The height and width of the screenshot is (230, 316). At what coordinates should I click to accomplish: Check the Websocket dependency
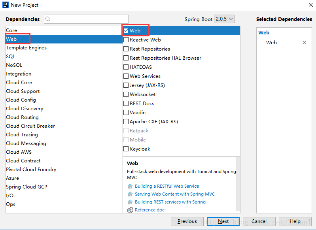(126, 94)
